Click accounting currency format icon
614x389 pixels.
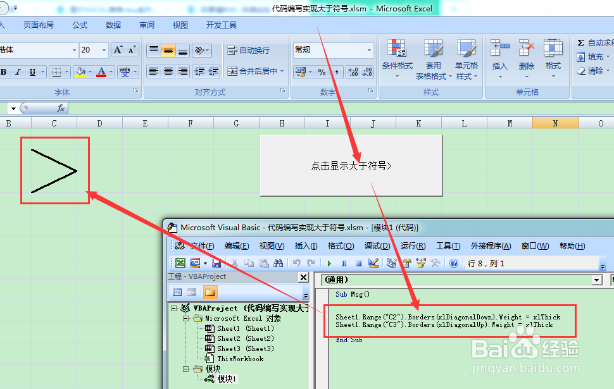coord(301,72)
